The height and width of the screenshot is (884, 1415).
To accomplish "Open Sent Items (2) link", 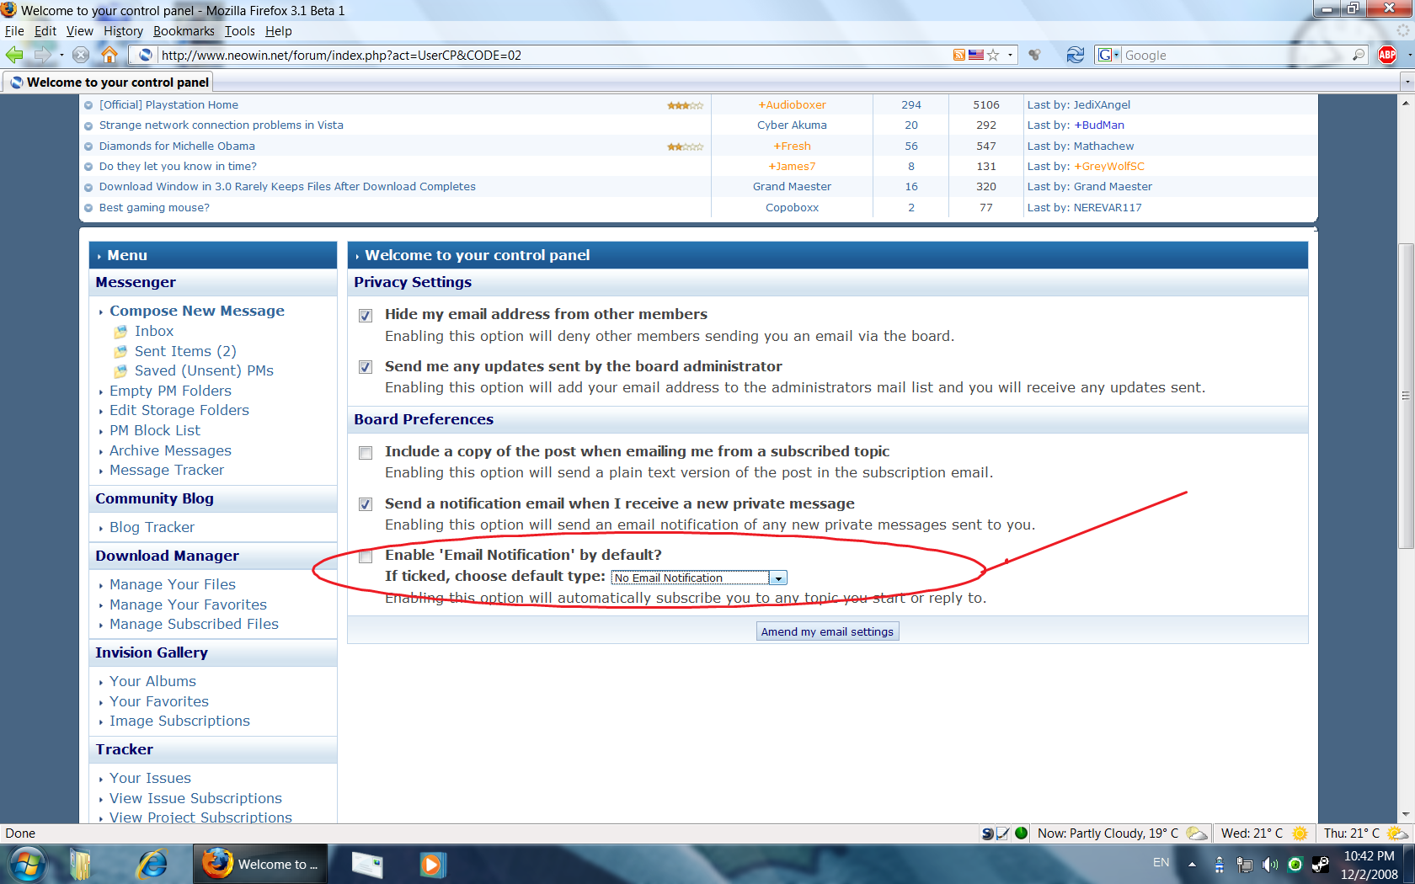I will click(185, 351).
